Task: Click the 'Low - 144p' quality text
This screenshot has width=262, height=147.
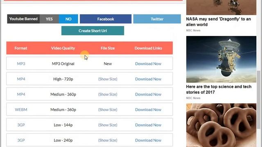Action: pyautogui.click(x=63, y=125)
